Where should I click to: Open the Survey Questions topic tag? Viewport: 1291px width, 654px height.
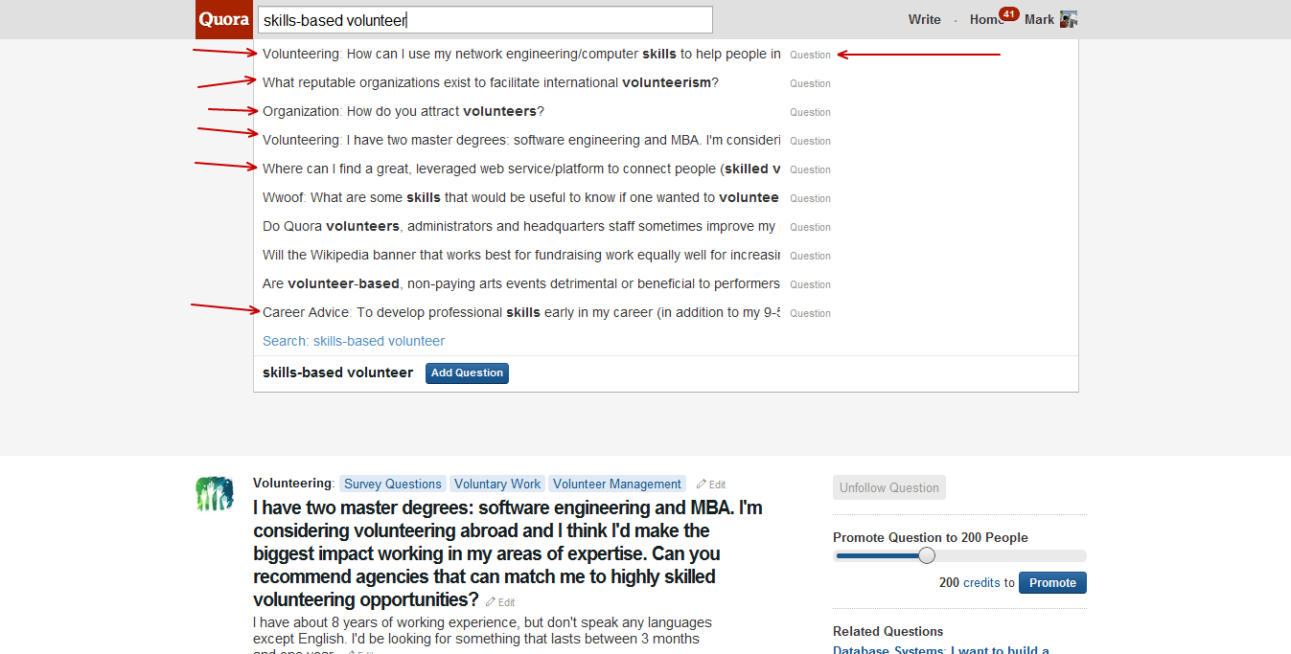(393, 485)
